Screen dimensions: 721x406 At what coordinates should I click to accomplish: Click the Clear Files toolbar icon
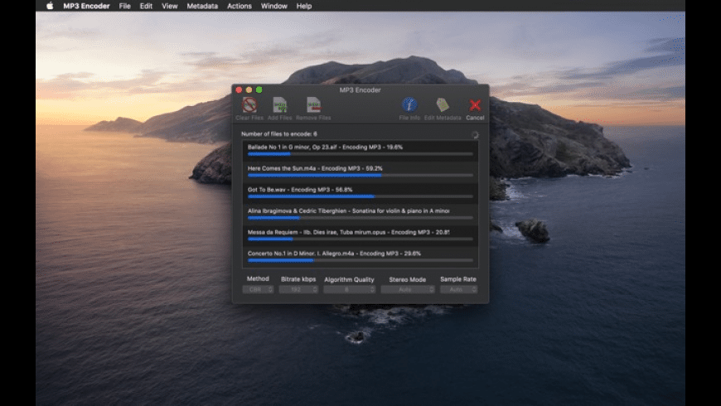tap(249, 106)
